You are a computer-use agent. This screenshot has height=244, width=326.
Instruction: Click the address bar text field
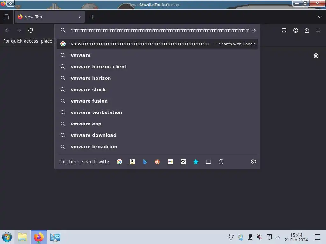[x=160, y=30]
